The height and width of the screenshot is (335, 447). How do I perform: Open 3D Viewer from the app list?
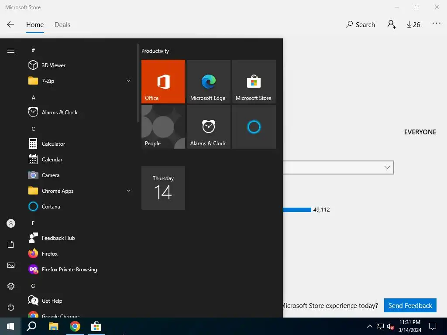coord(80,65)
